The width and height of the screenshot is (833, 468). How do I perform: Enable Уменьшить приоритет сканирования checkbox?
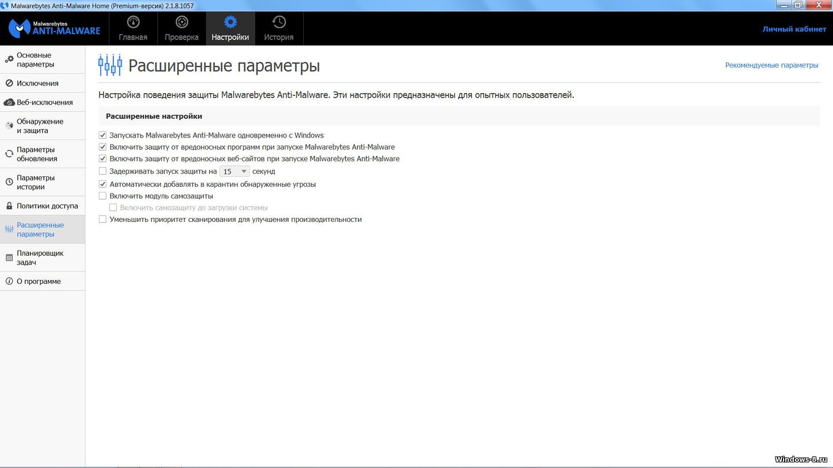[x=103, y=219]
